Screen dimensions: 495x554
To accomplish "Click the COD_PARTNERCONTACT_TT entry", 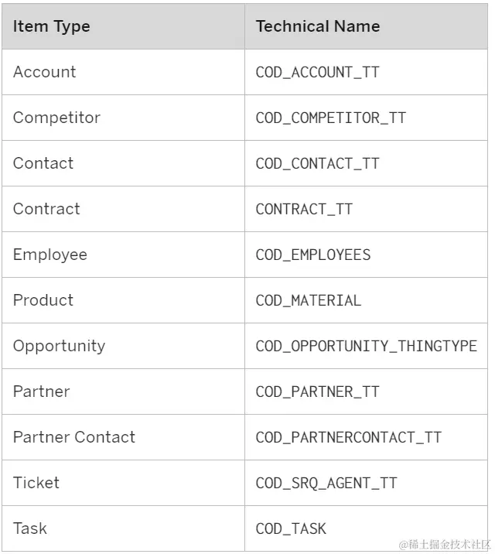I will [x=349, y=438].
